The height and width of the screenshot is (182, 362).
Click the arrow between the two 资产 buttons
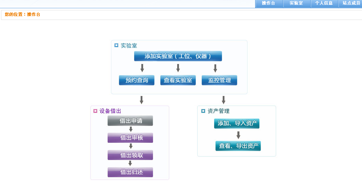click(x=238, y=135)
